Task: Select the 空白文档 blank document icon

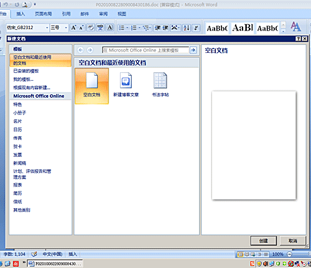Action: click(x=91, y=86)
